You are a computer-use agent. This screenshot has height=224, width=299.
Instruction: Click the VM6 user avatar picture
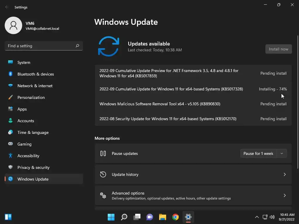coord(13,25)
